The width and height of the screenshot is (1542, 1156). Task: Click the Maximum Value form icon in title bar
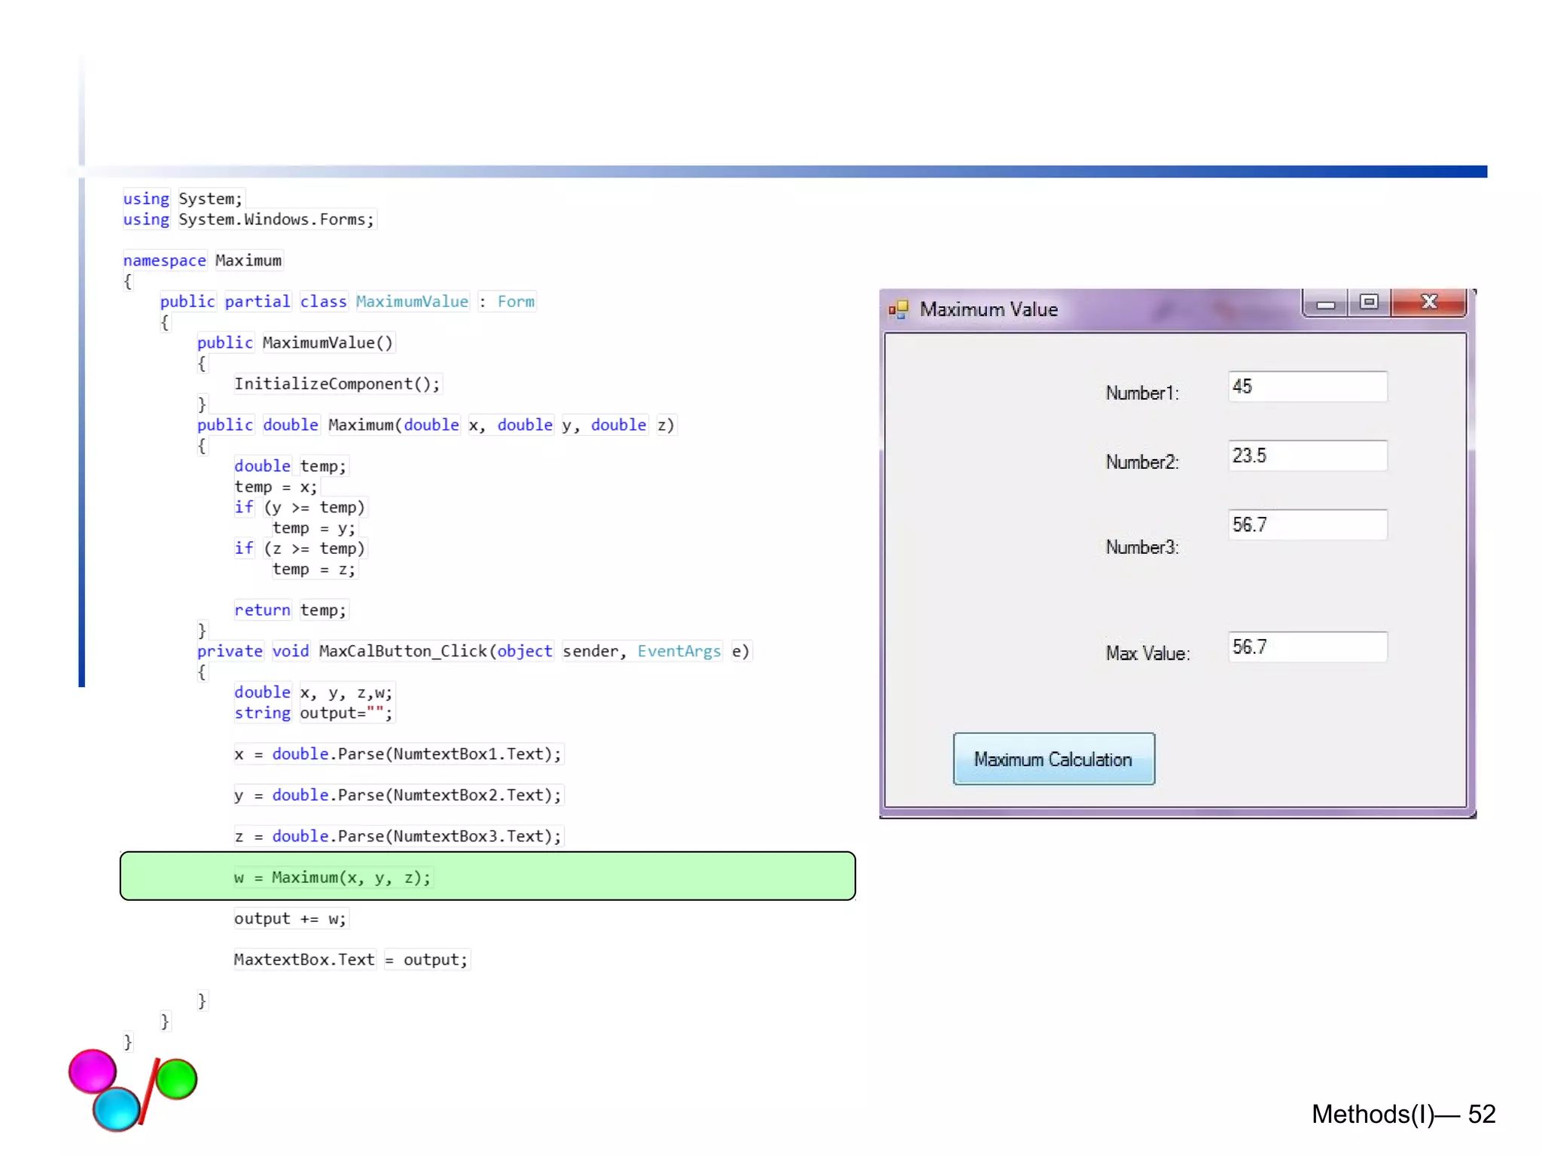pos(897,309)
